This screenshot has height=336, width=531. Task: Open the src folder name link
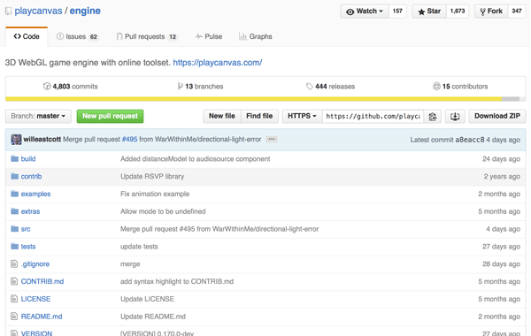[26, 229]
